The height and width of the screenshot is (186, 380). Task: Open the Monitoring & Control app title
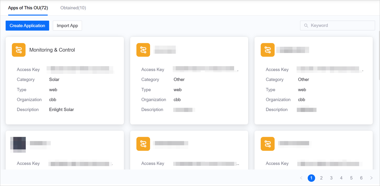click(x=52, y=50)
